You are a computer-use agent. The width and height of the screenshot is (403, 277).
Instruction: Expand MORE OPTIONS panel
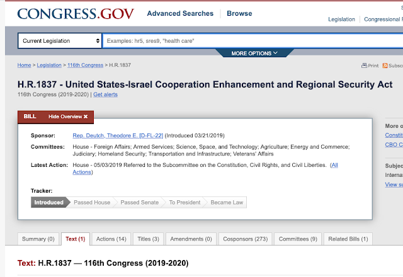[x=254, y=53]
